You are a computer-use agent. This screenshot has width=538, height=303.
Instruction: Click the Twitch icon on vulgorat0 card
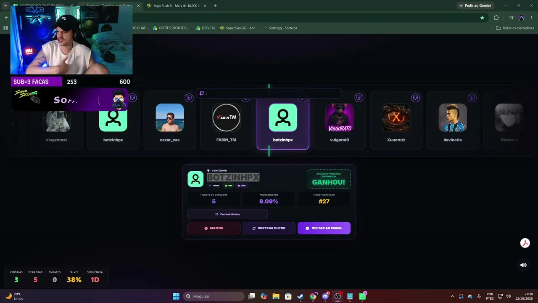click(x=359, y=98)
